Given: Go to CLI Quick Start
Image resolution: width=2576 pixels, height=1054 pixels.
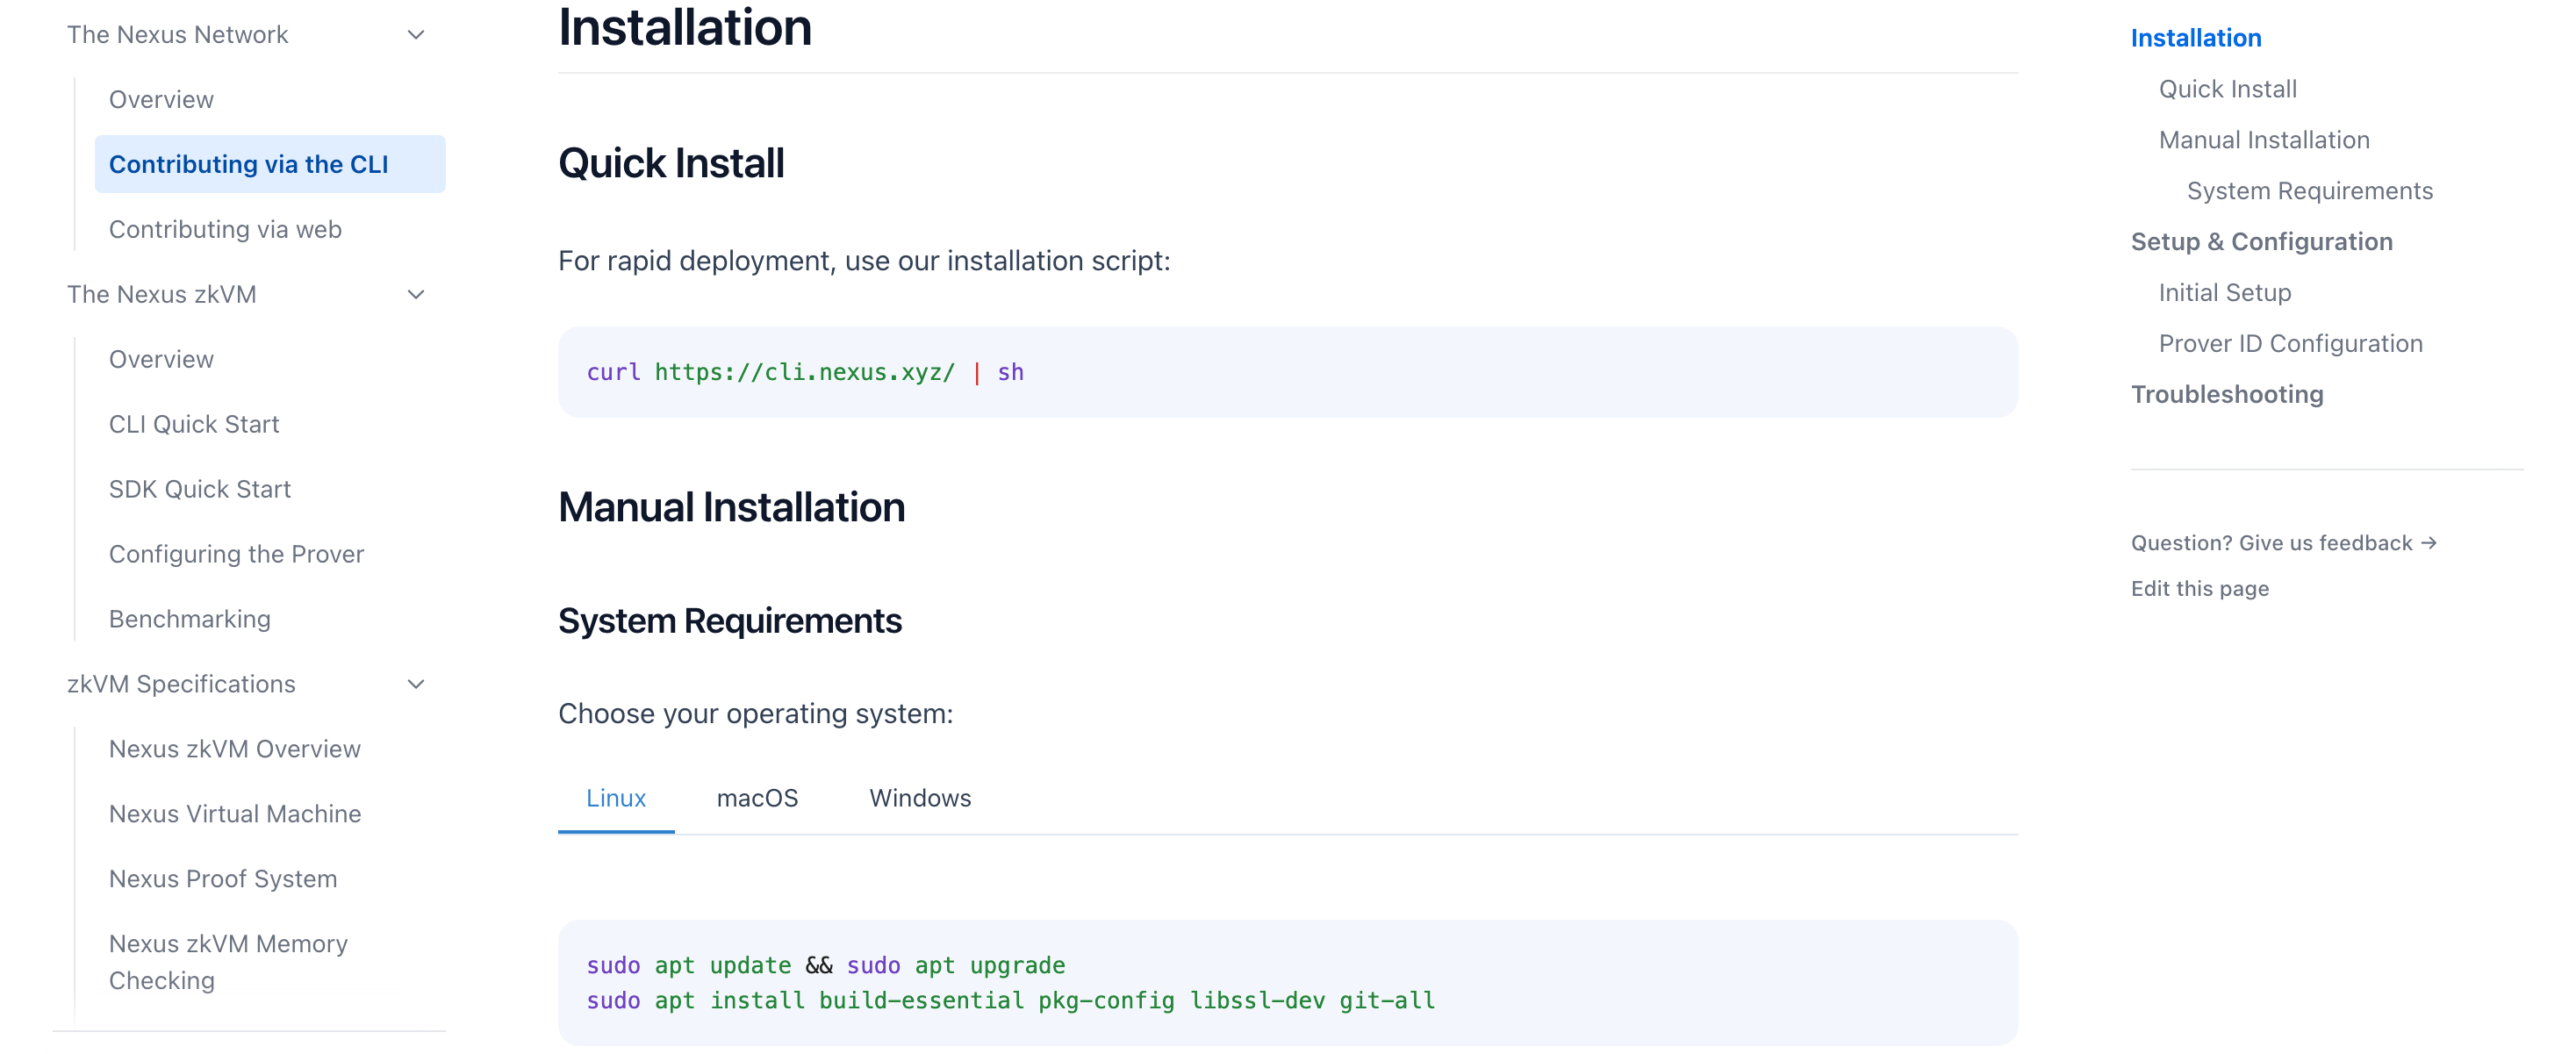Looking at the screenshot, I should click(194, 424).
